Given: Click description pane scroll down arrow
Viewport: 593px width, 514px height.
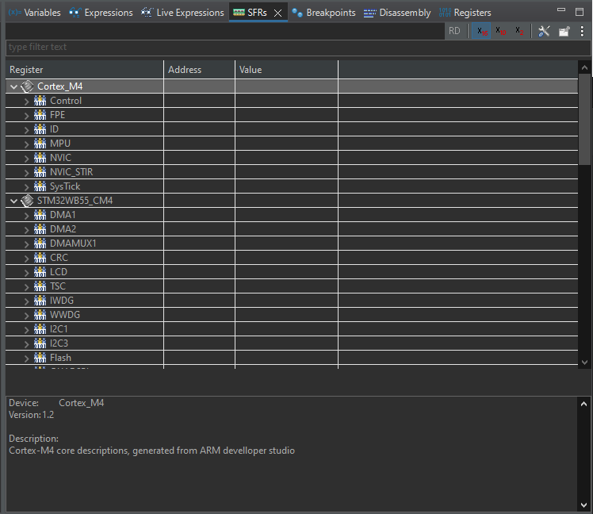Looking at the screenshot, I should (584, 505).
